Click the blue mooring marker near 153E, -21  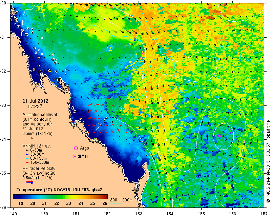tap(135, 40)
